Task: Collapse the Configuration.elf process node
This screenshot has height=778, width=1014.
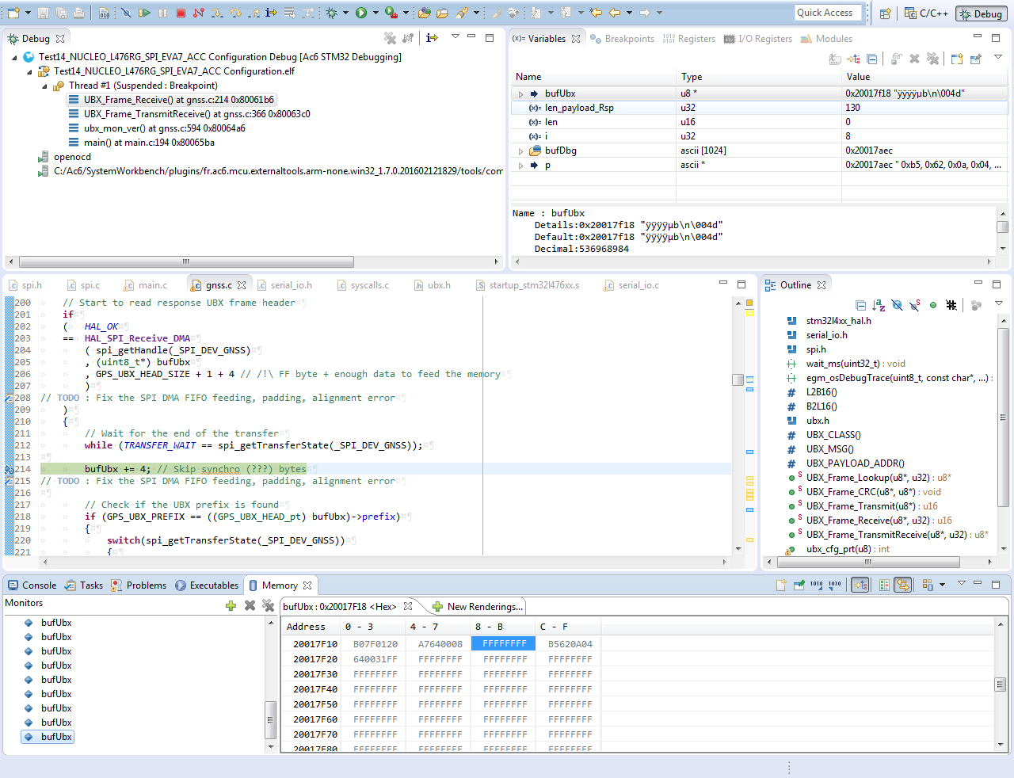Action: pyautogui.click(x=29, y=72)
